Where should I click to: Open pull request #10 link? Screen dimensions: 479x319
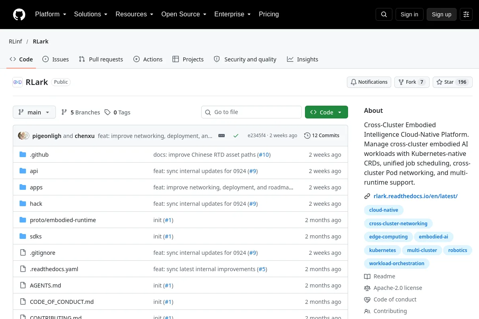264,155
